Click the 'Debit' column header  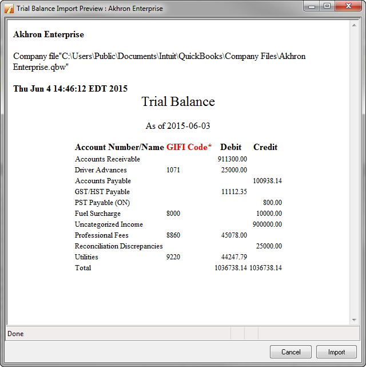[230, 147]
